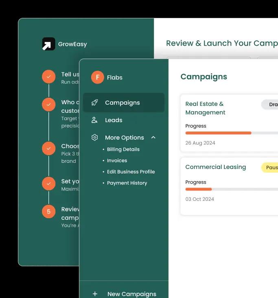Open the Billing Details link
Image resolution: width=278 pixels, height=298 pixels.
123,149
